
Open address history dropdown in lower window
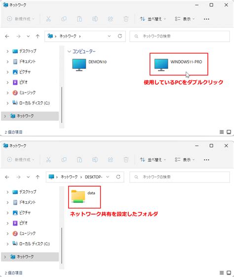(x=108, y=177)
